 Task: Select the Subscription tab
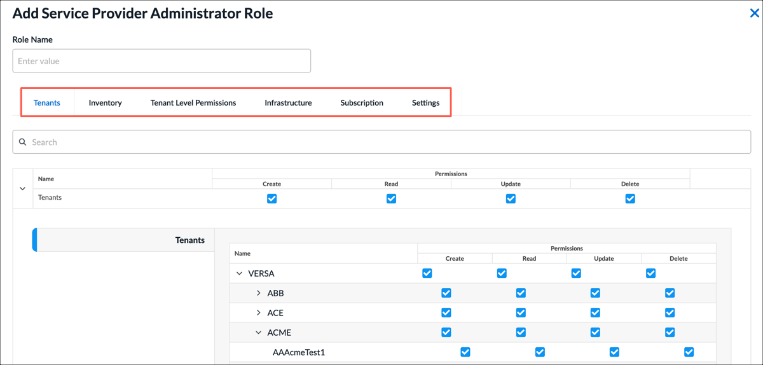[x=362, y=102]
